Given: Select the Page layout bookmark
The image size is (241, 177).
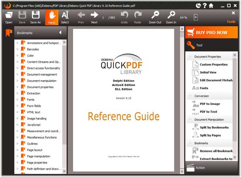Looking at the screenshot, I should [35, 150].
